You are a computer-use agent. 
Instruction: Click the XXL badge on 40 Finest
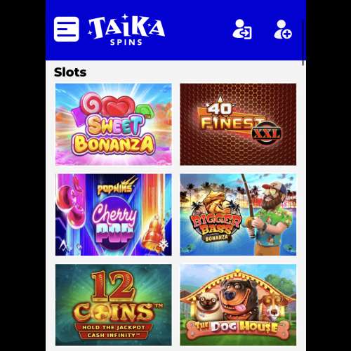coord(266,133)
